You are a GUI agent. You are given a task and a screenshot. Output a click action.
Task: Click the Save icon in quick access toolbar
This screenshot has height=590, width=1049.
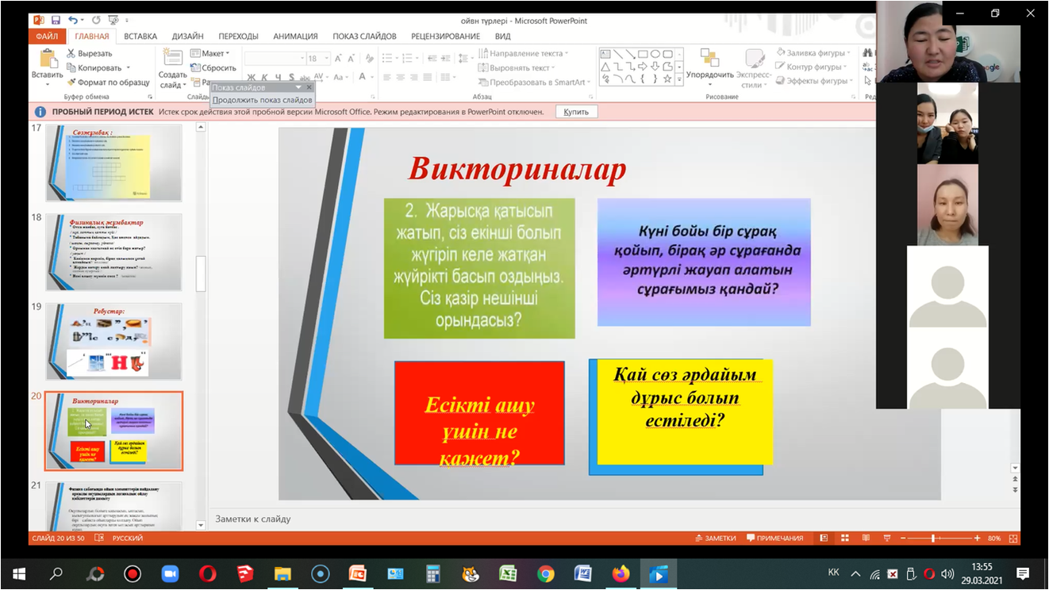(56, 20)
